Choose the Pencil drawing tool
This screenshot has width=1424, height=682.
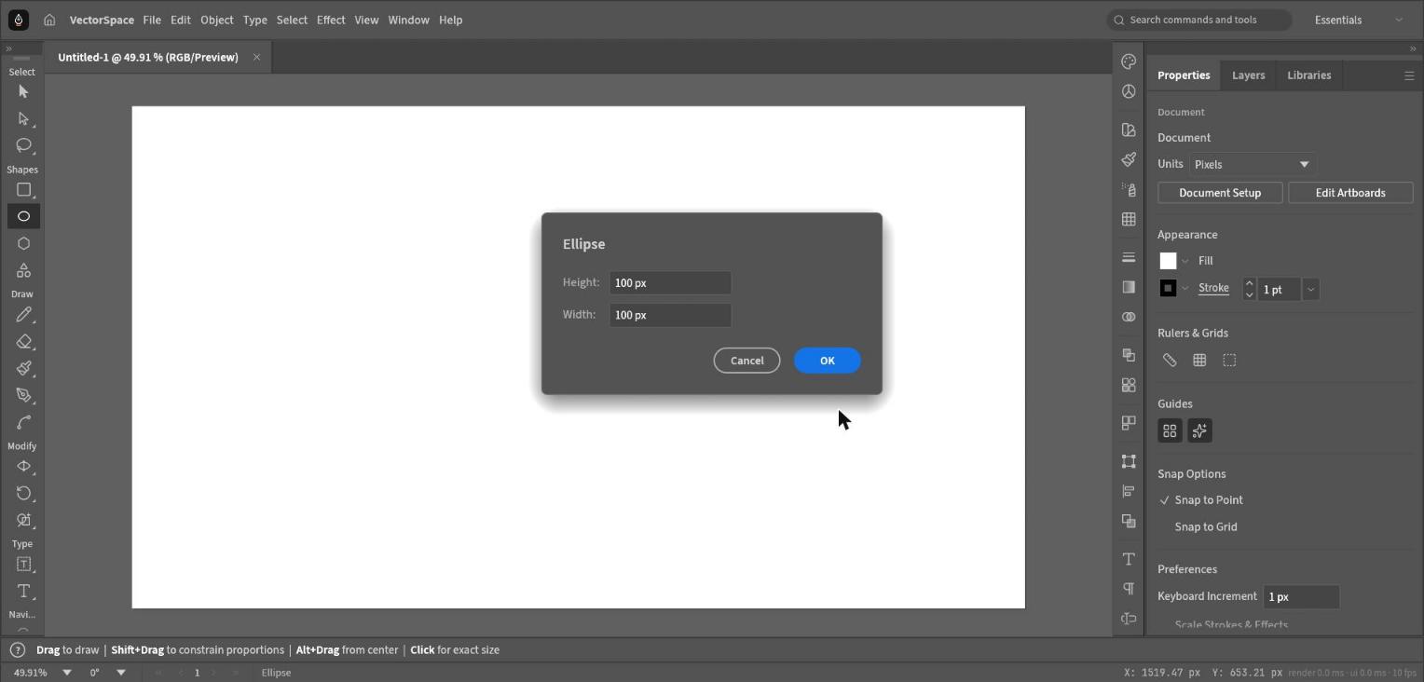click(23, 314)
